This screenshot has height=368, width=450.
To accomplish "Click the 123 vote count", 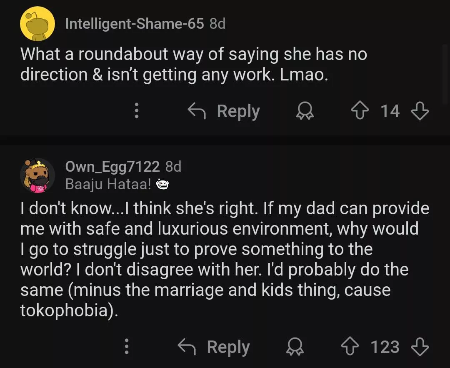I will point(385,347).
